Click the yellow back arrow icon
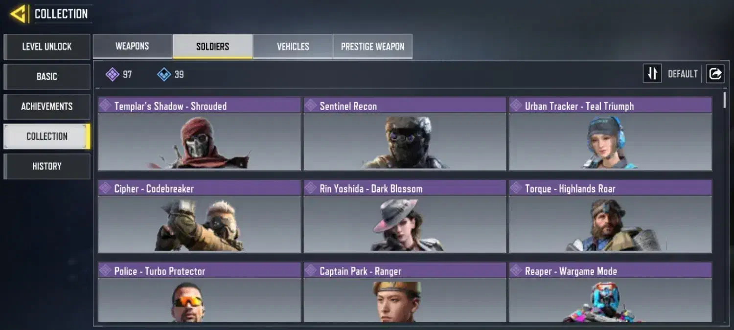This screenshot has height=330, width=734. (18, 14)
